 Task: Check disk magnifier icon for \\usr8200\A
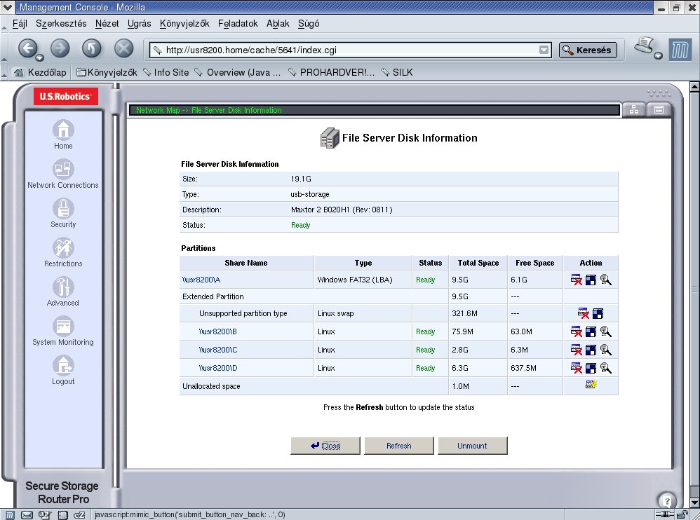(x=605, y=280)
